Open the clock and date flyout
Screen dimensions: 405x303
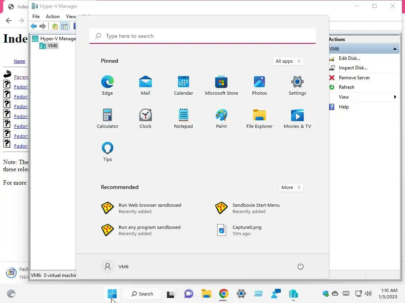tap(388, 294)
